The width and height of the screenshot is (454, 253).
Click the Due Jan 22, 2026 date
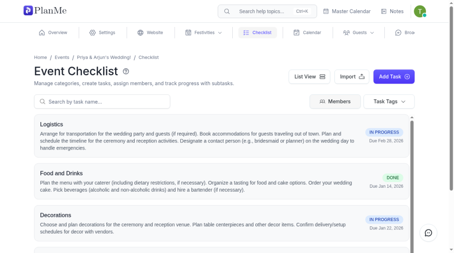(x=386, y=228)
